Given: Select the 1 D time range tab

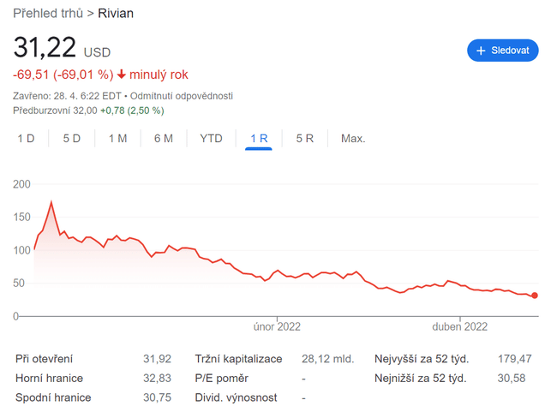Looking at the screenshot, I should tap(27, 138).
